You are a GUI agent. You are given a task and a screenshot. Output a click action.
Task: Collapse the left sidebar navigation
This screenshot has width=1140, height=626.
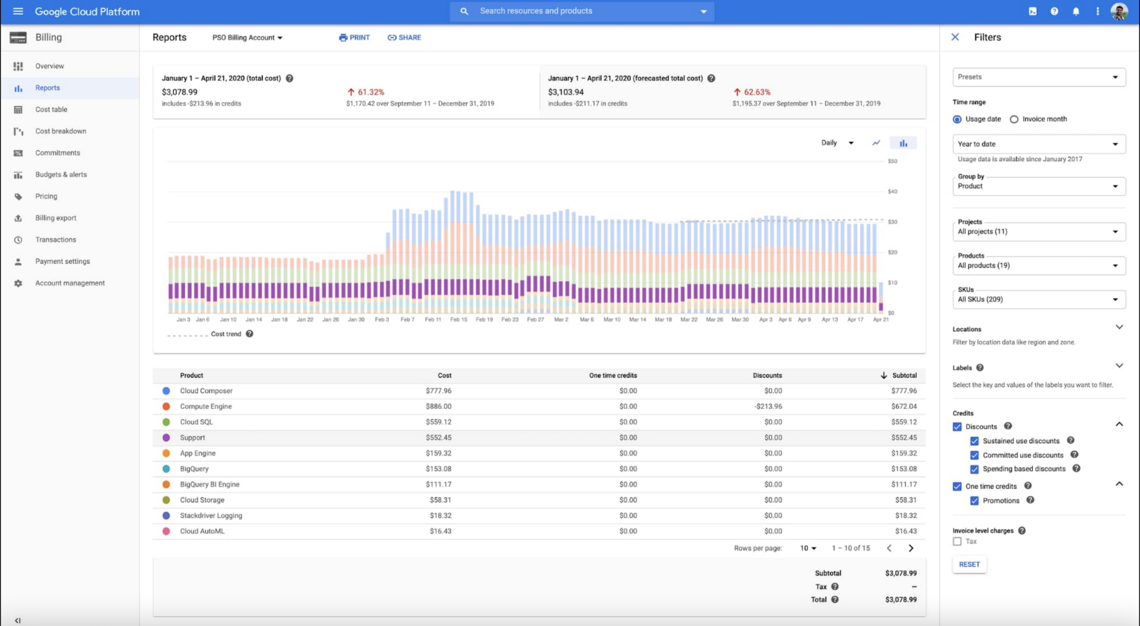[x=18, y=620]
